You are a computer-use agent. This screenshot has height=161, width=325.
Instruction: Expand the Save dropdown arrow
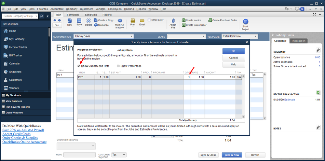tap(79, 27)
